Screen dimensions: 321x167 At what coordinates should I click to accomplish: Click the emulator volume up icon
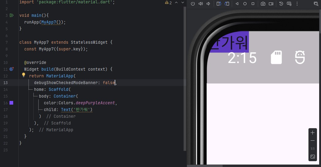point(201,4)
